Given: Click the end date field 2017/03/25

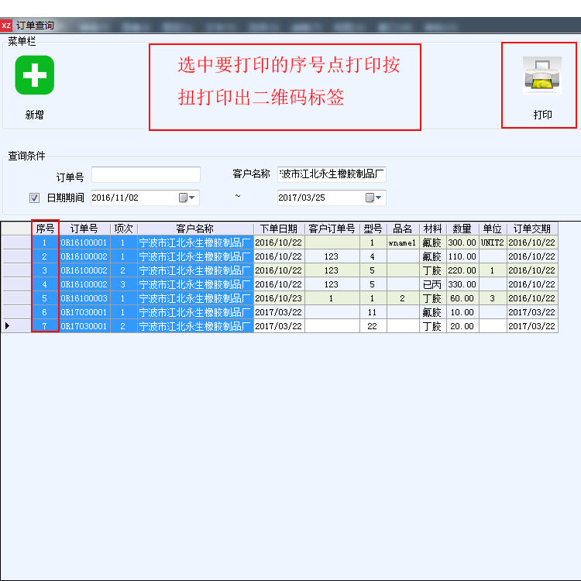Looking at the screenshot, I should click(332, 198).
